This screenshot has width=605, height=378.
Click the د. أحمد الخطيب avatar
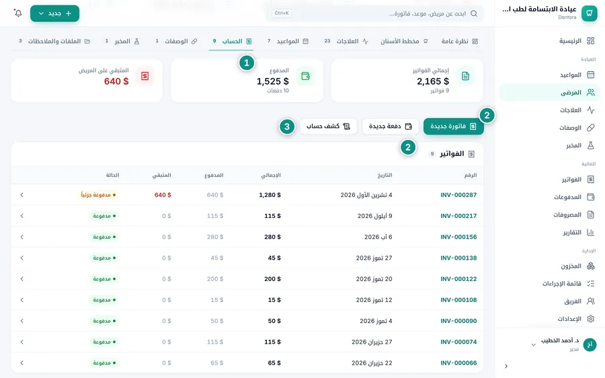click(x=590, y=344)
